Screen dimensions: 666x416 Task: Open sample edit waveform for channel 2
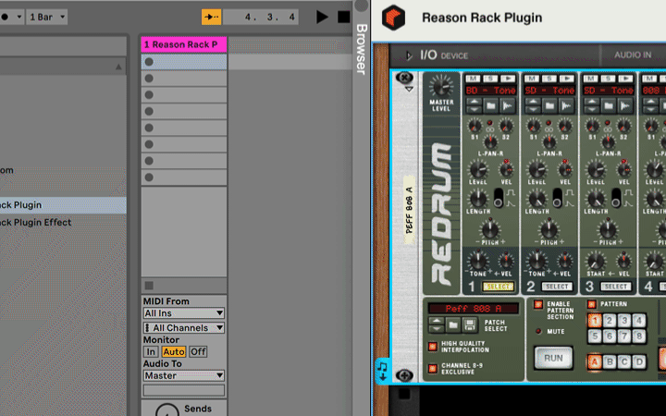566,105
